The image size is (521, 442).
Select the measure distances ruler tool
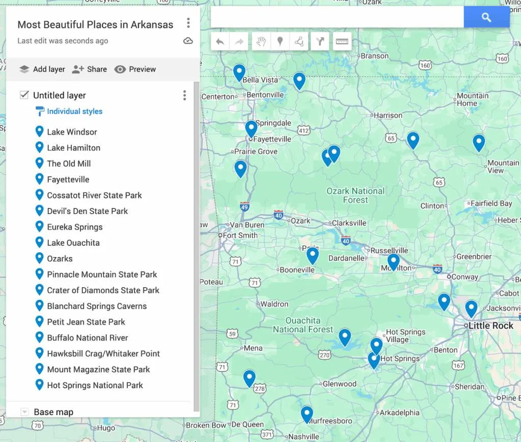342,42
